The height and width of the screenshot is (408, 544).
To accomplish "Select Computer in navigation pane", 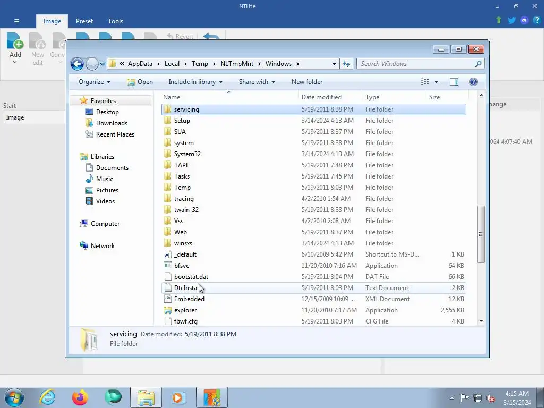I will [x=99, y=224].
